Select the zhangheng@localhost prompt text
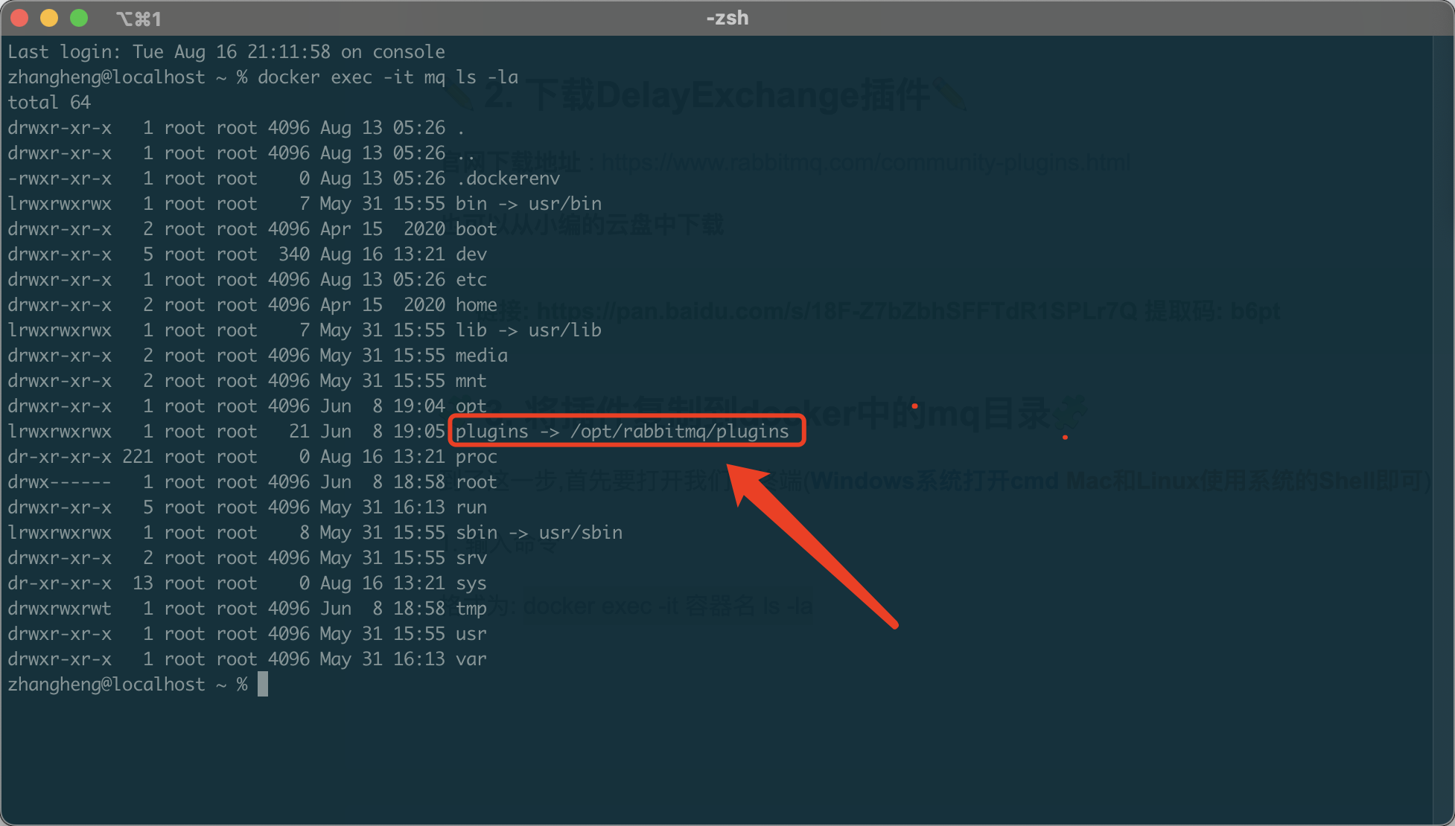Viewport: 1455px width, 826px height. pos(105,684)
